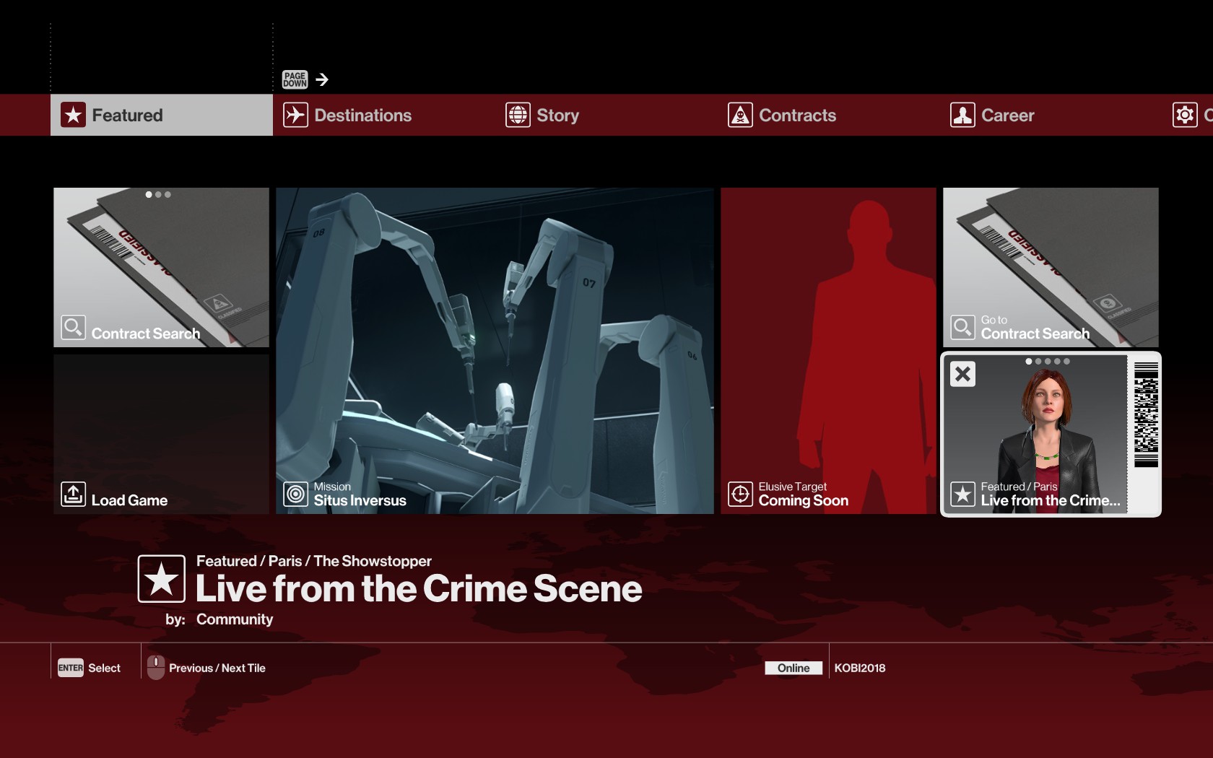Click the Community author name

[x=235, y=619]
